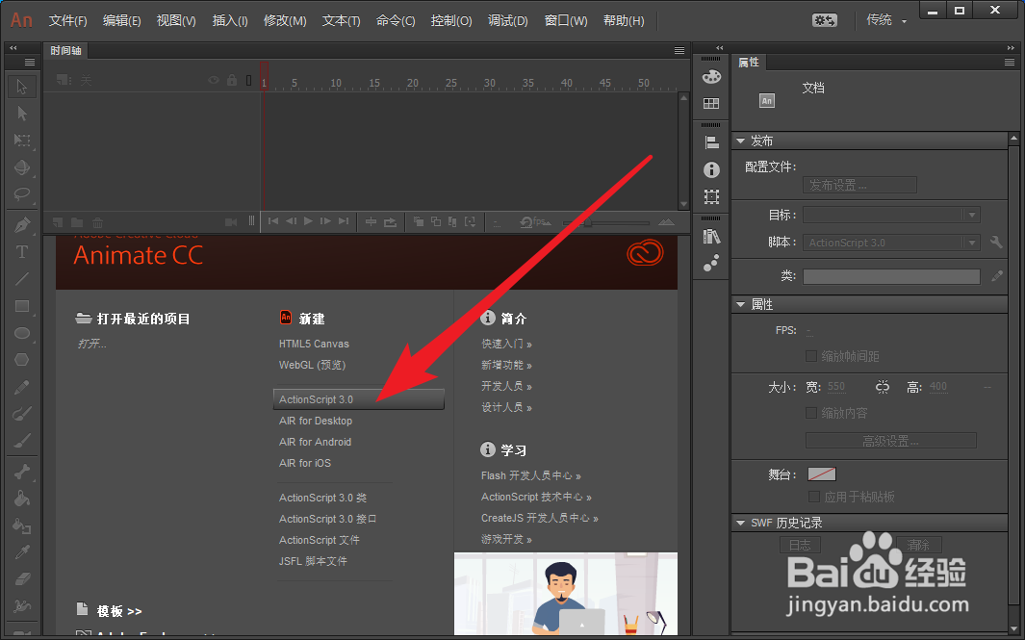Click the wrench ActionScript settings icon
The height and width of the screenshot is (640, 1025).
[x=996, y=243]
